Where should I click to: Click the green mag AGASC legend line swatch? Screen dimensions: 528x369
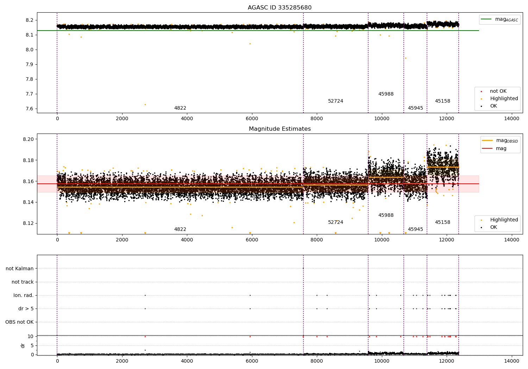(486, 19)
